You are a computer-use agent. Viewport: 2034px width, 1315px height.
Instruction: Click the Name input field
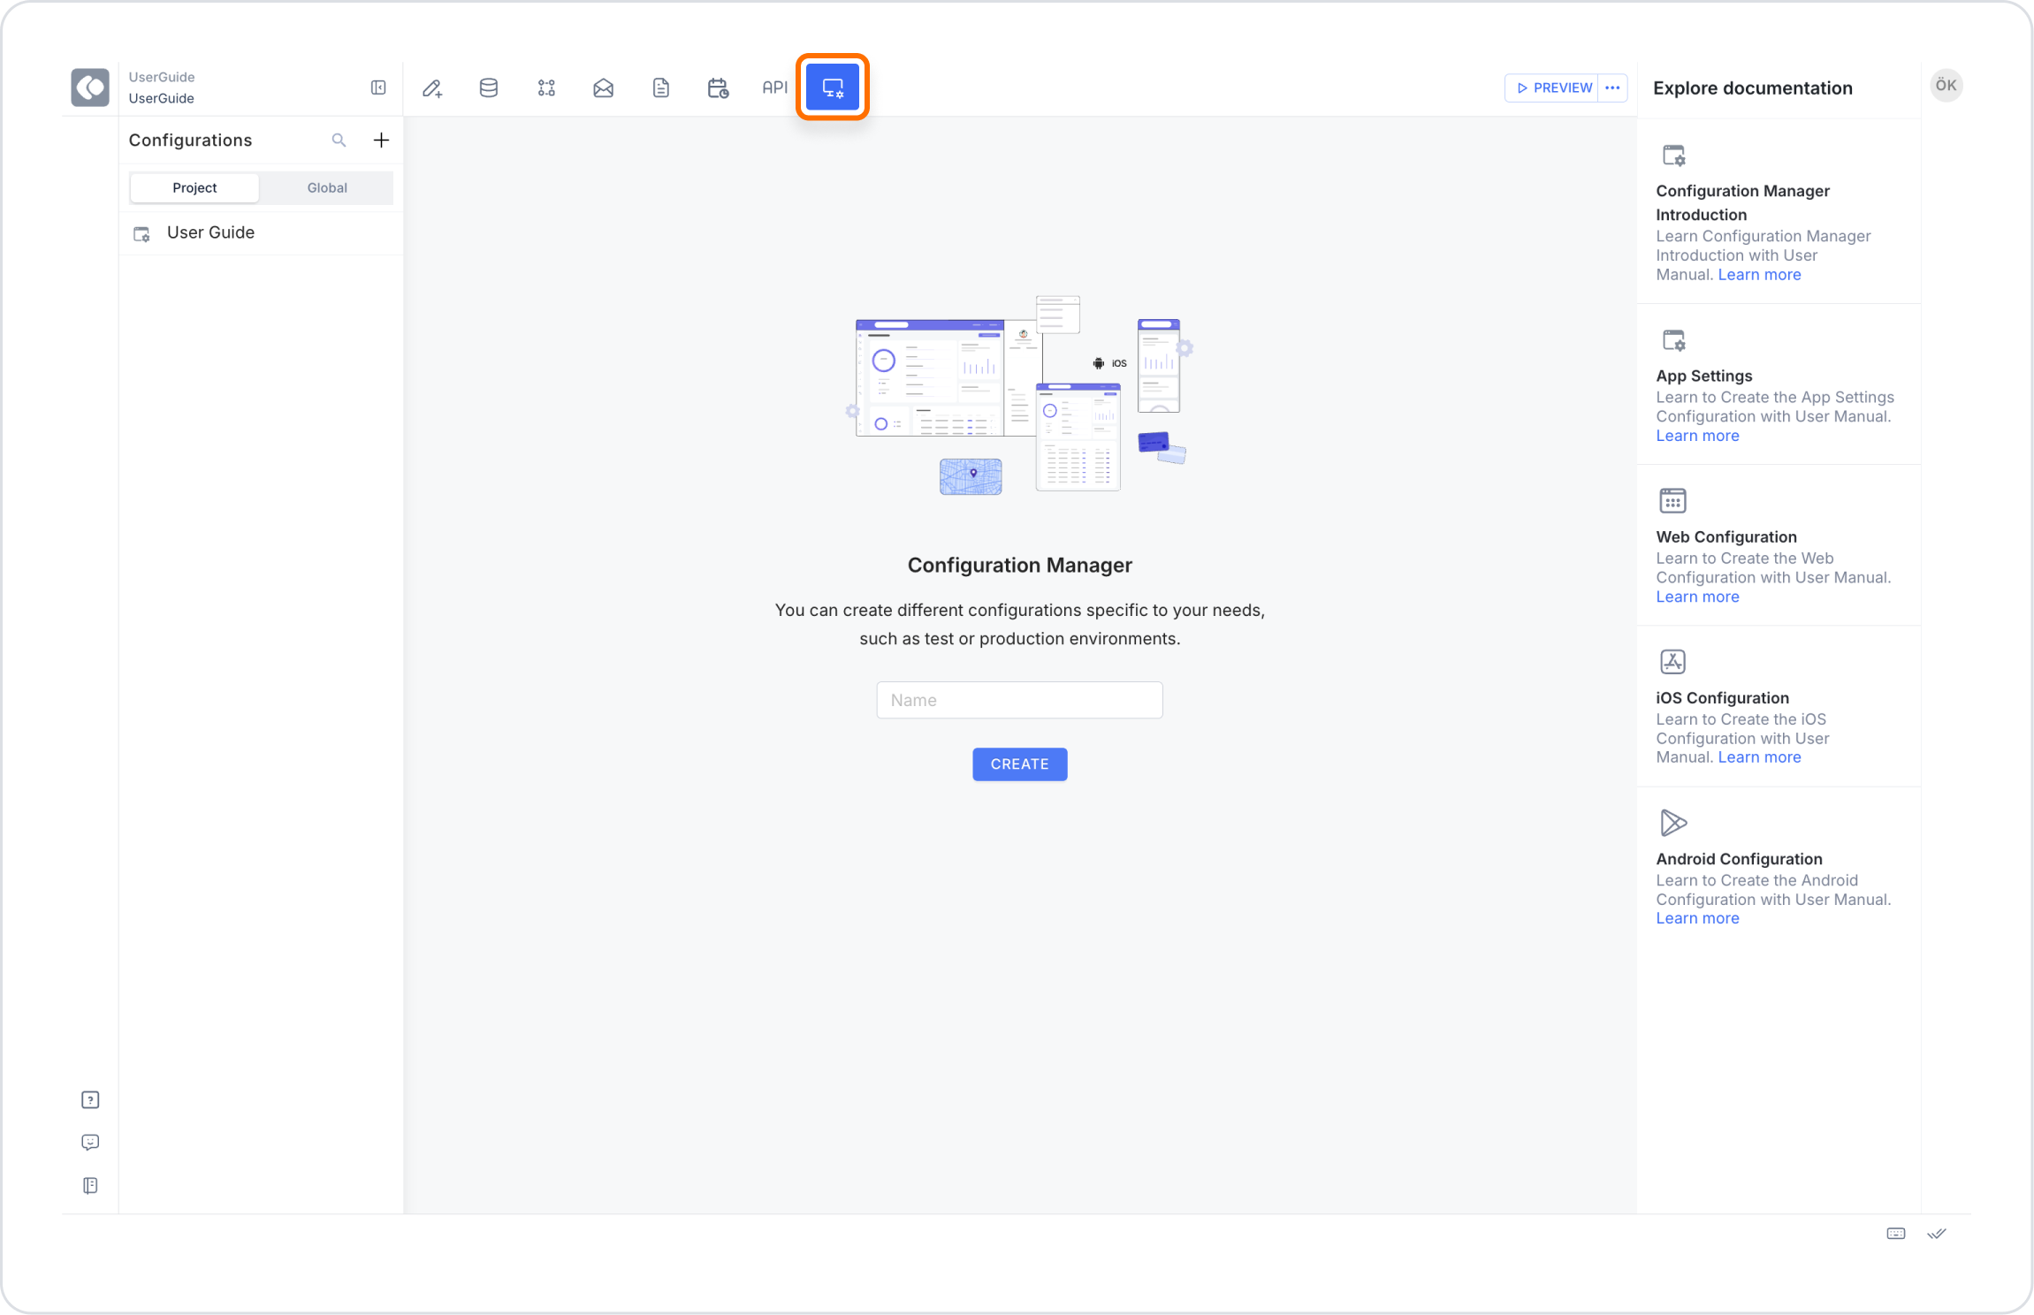[x=1018, y=700]
